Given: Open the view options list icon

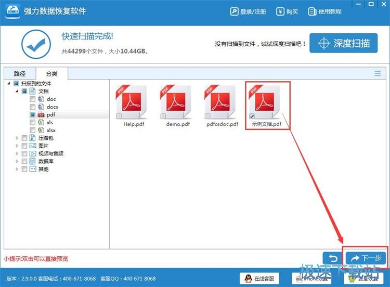Looking at the screenshot, I should (378, 73).
